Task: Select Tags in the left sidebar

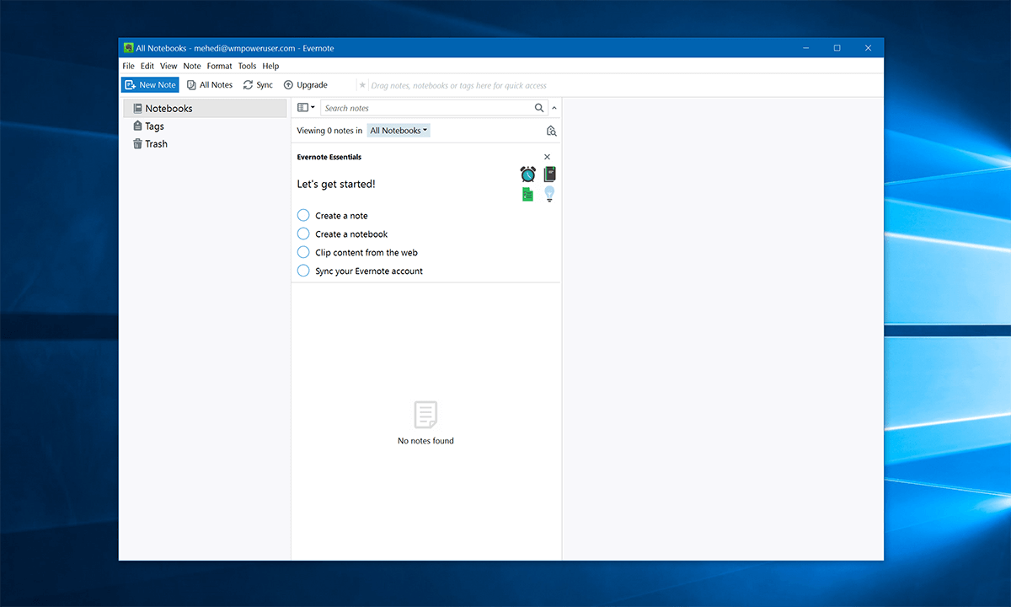Action: (x=154, y=126)
